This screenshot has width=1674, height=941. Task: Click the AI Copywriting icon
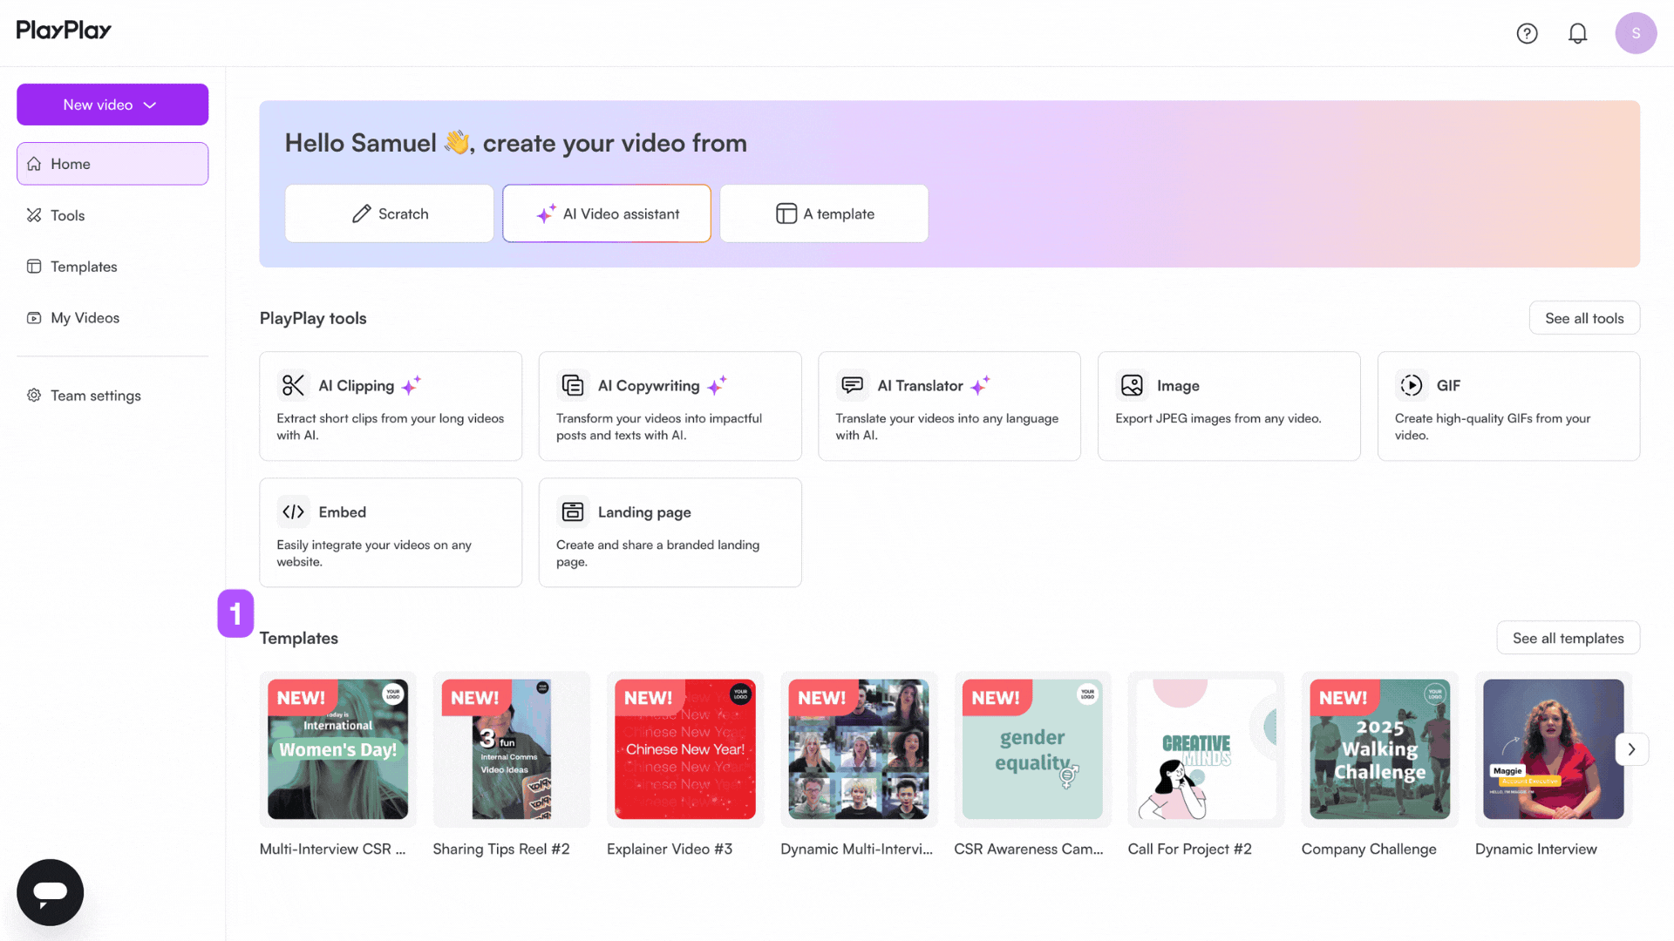573,385
